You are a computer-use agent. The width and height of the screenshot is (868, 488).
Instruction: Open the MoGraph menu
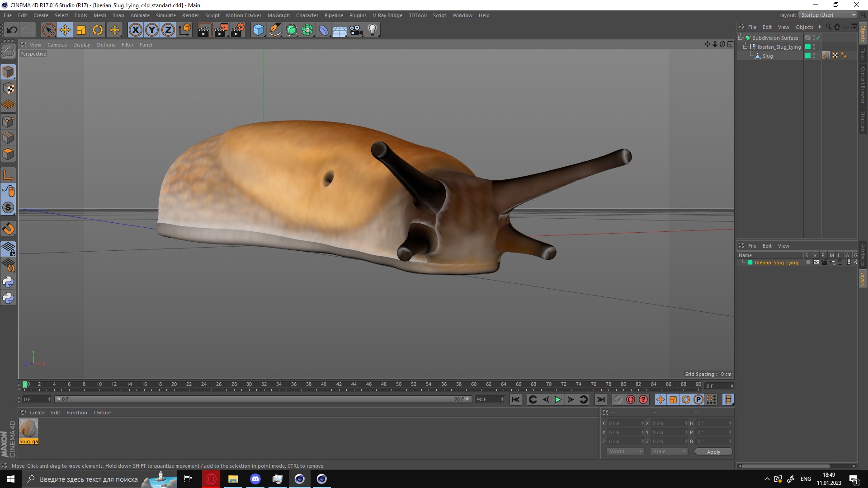point(278,15)
